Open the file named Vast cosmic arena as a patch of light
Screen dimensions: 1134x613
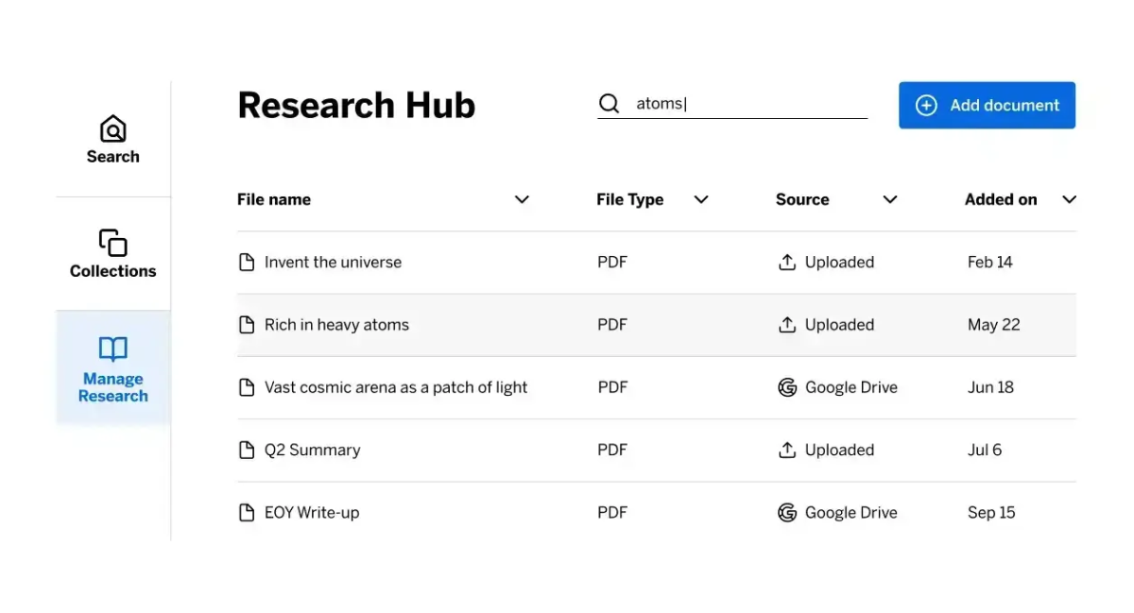396,387
